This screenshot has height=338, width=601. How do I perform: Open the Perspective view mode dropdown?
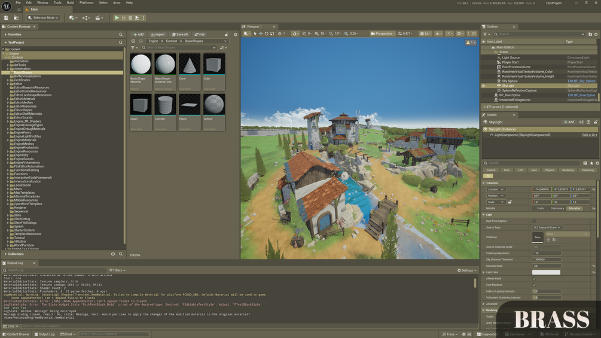point(383,34)
